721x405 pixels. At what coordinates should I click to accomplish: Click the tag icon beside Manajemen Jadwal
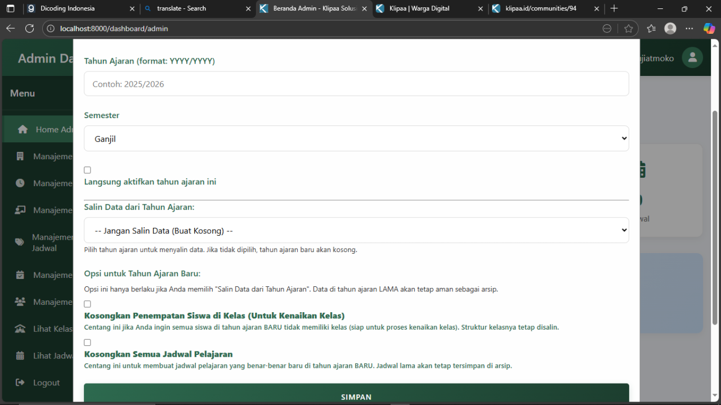[x=20, y=242]
